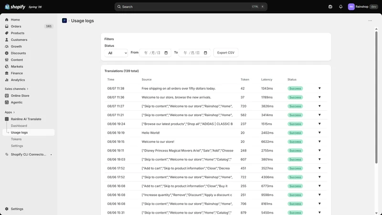Click the Orders count badge 161
The width and height of the screenshot is (382, 215).
pos(49,26)
